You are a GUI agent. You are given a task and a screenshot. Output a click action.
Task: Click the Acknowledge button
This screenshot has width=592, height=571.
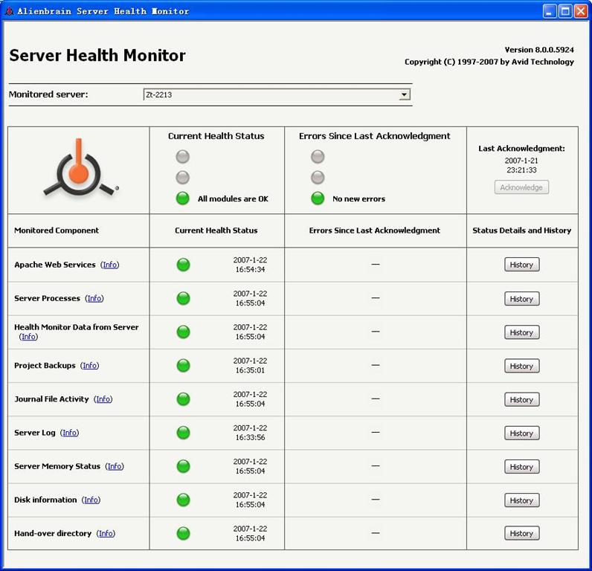tap(521, 187)
